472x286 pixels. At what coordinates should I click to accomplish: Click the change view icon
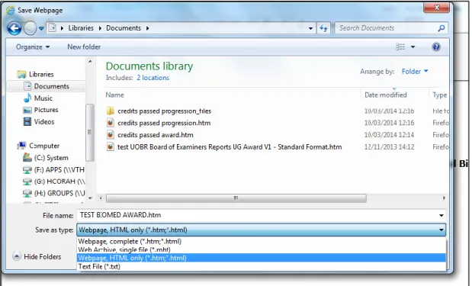pyautogui.click(x=400, y=47)
